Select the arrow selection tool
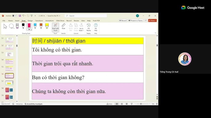This screenshot has height=118, width=211. click(5, 26)
